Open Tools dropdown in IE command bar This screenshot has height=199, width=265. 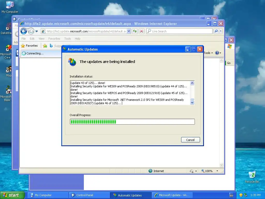pos(208,53)
